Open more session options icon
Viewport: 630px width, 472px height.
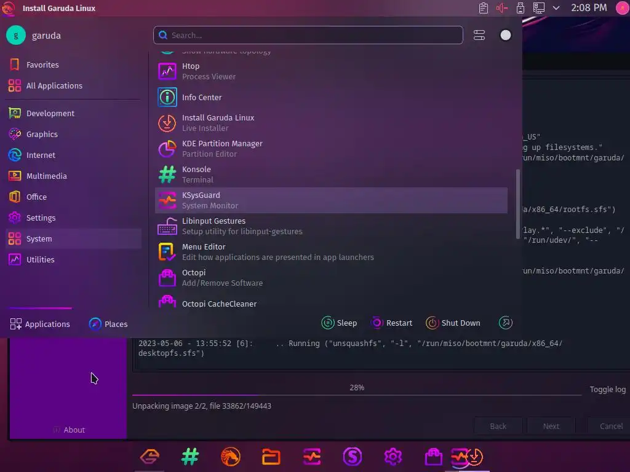tap(506, 323)
